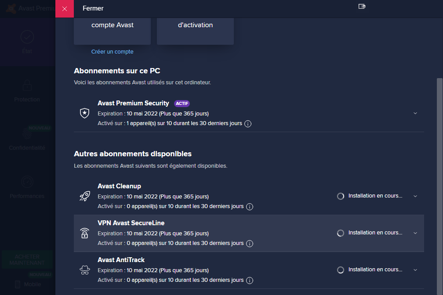The image size is (443, 295).
Task: Open the wallet icon in top bar
Action: pos(362,6)
